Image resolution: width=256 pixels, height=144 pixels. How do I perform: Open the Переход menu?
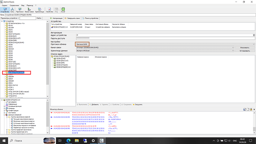pos(30,6)
